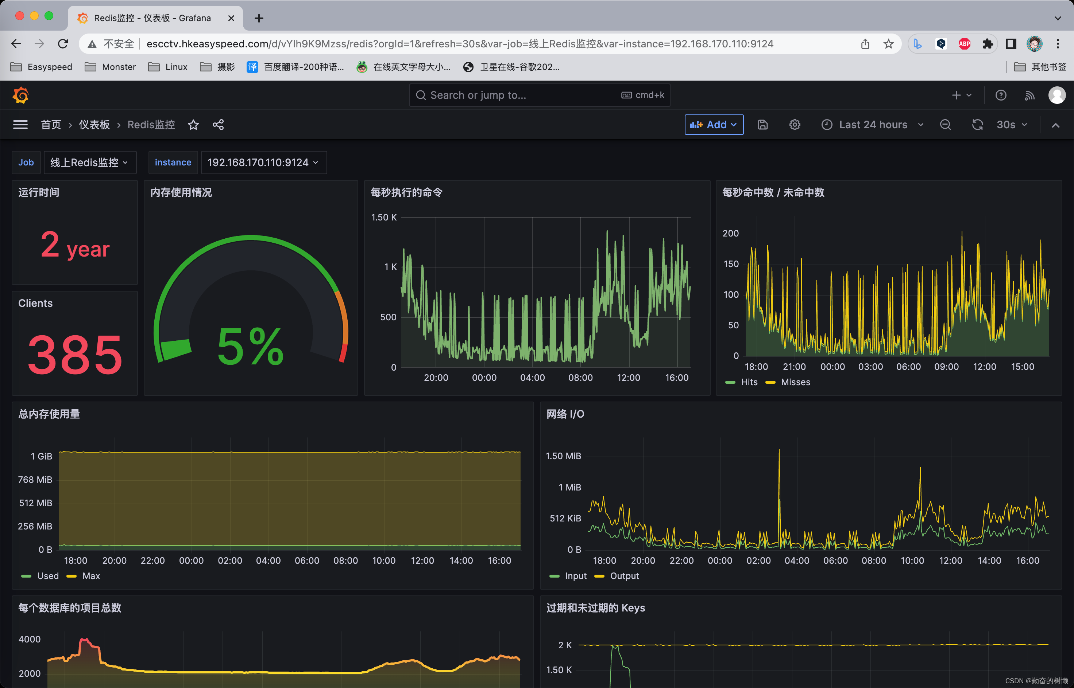This screenshot has height=688, width=1074.
Task: Click the Hits green color swatch
Action: pos(730,382)
